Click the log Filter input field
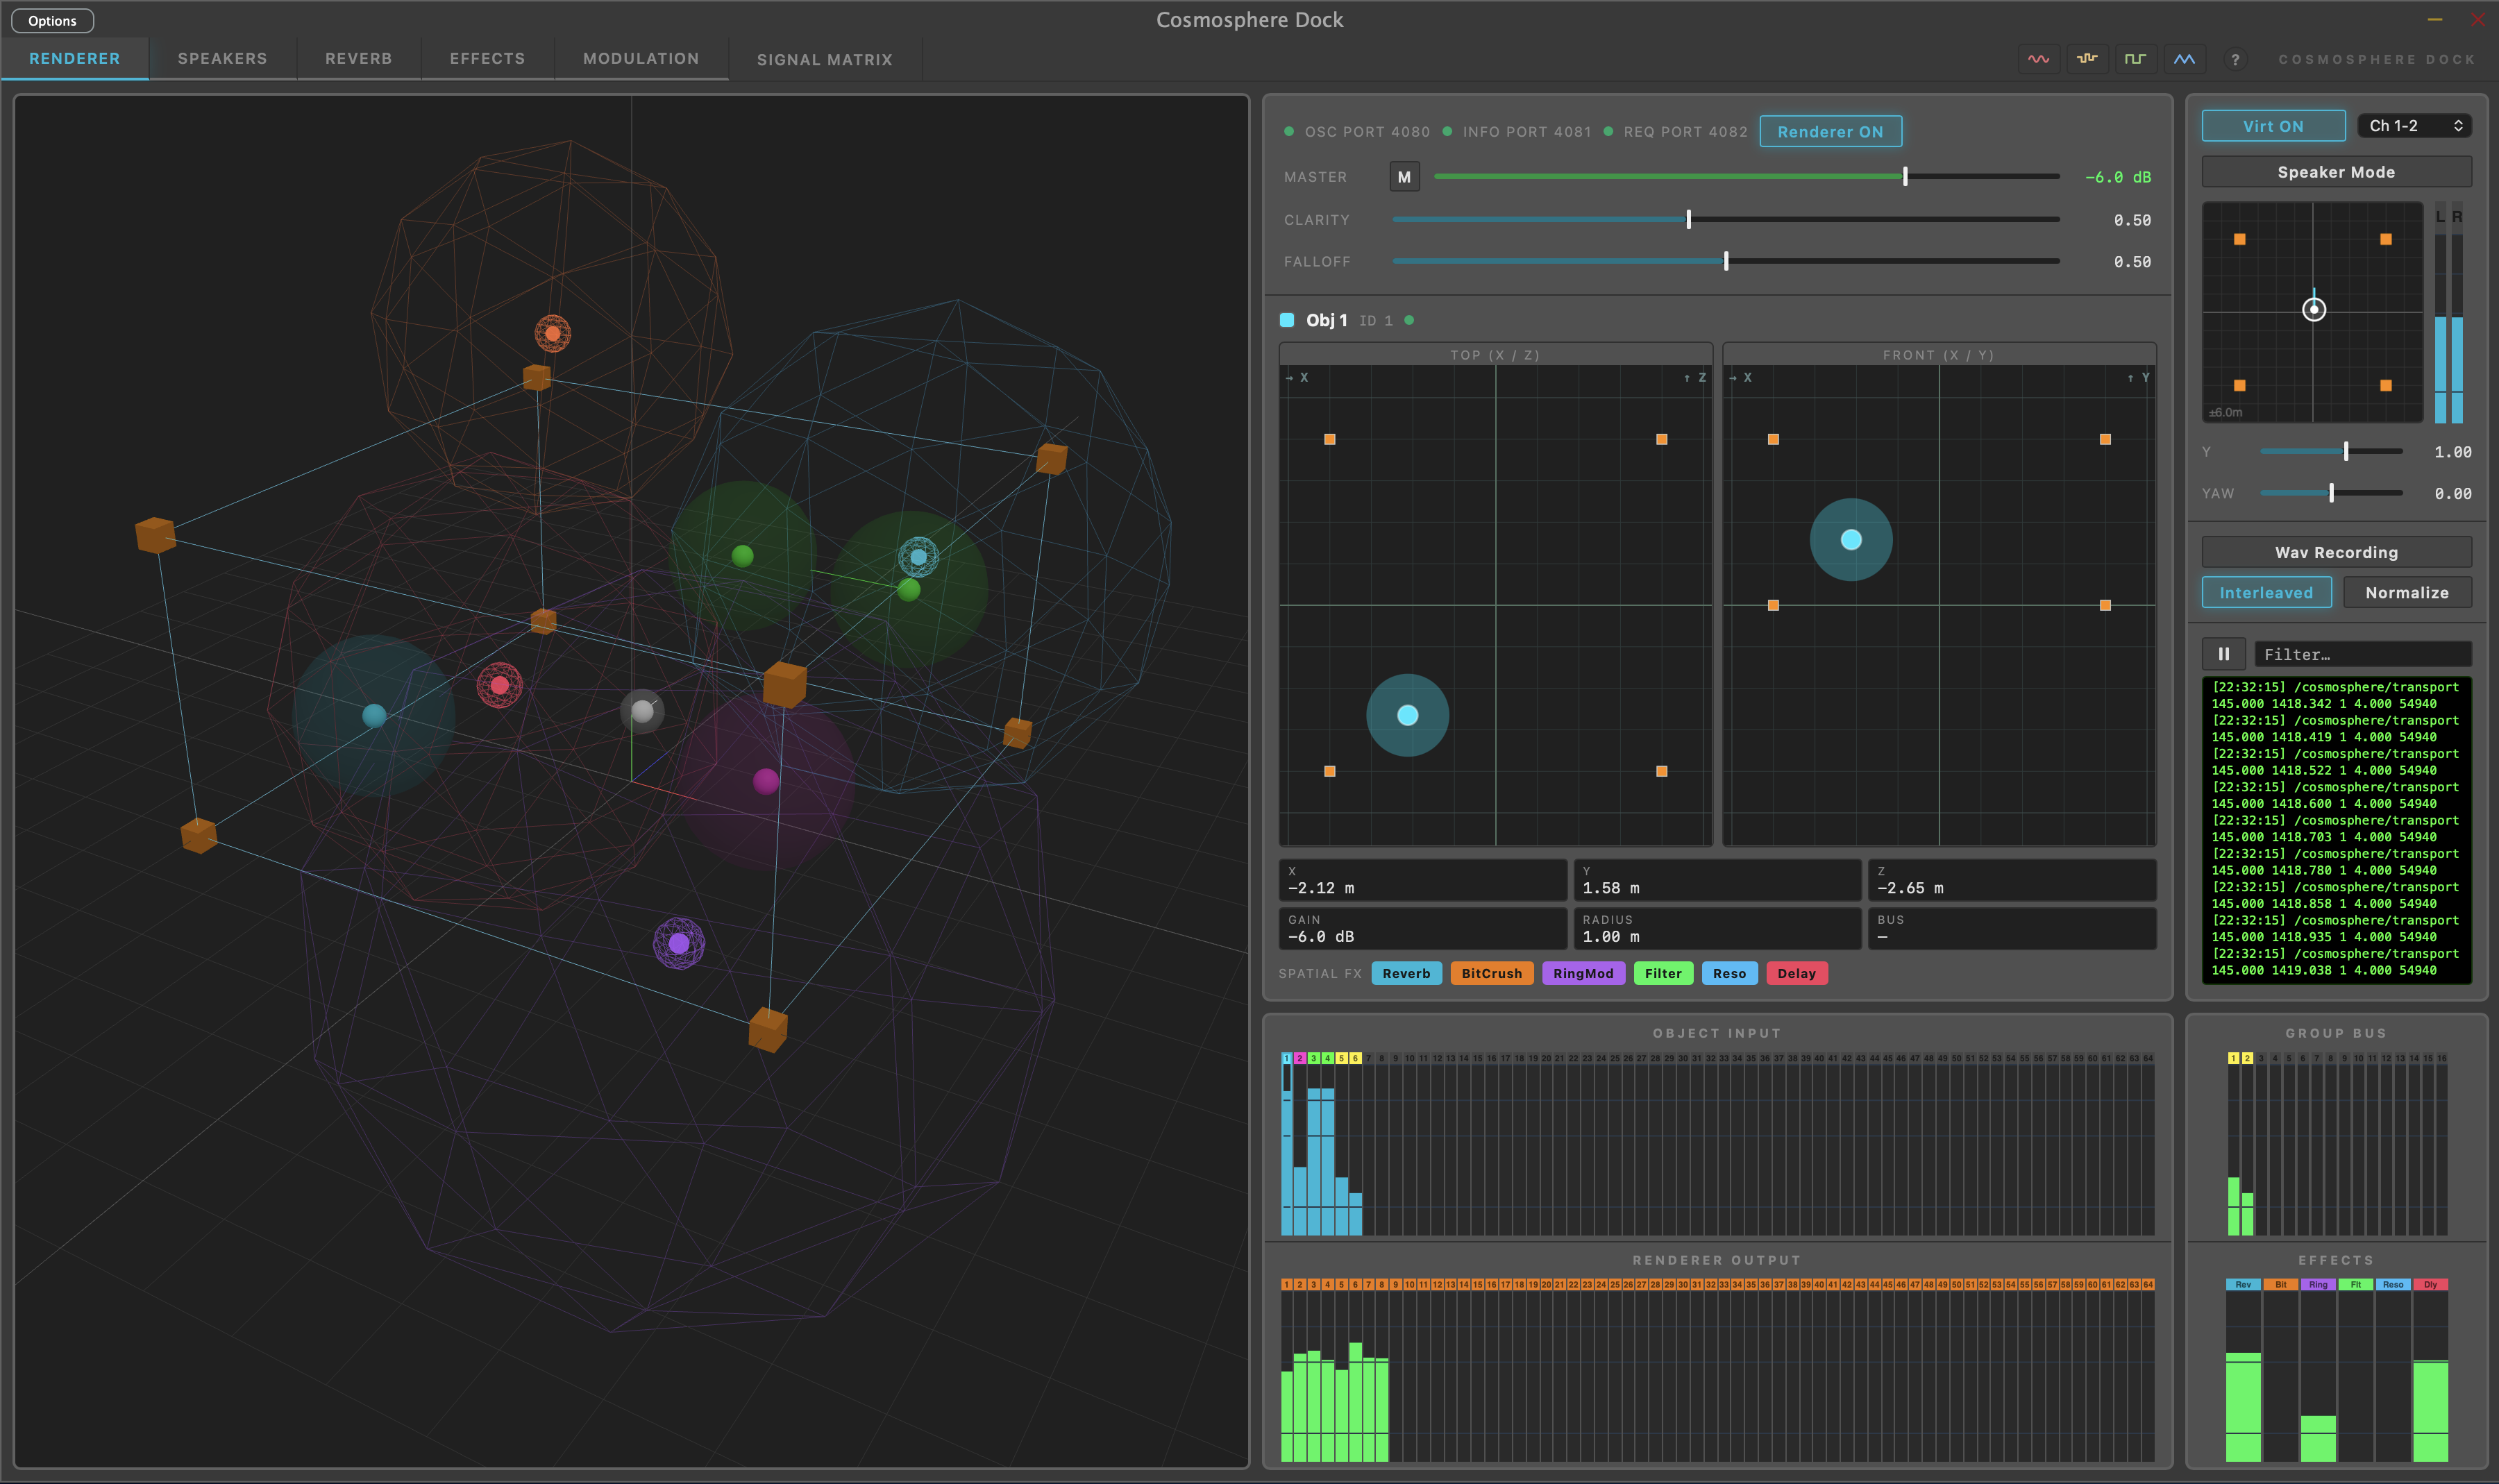The image size is (2499, 1484). (2362, 655)
